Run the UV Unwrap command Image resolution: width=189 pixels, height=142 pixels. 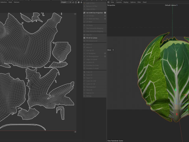[90, 16]
